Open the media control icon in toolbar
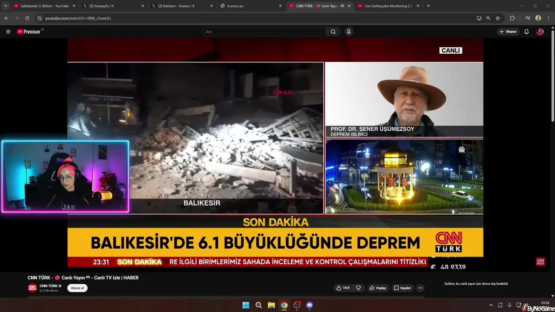 528,18
